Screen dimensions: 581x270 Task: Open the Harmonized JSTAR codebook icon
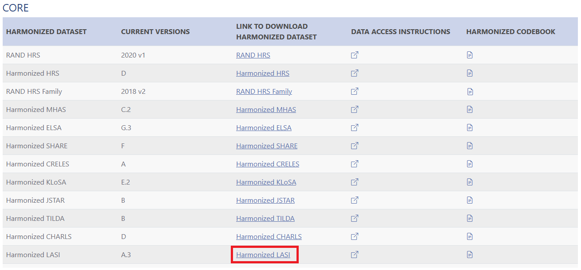point(470,200)
